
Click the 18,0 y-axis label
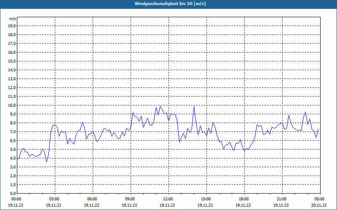click(12, 35)
